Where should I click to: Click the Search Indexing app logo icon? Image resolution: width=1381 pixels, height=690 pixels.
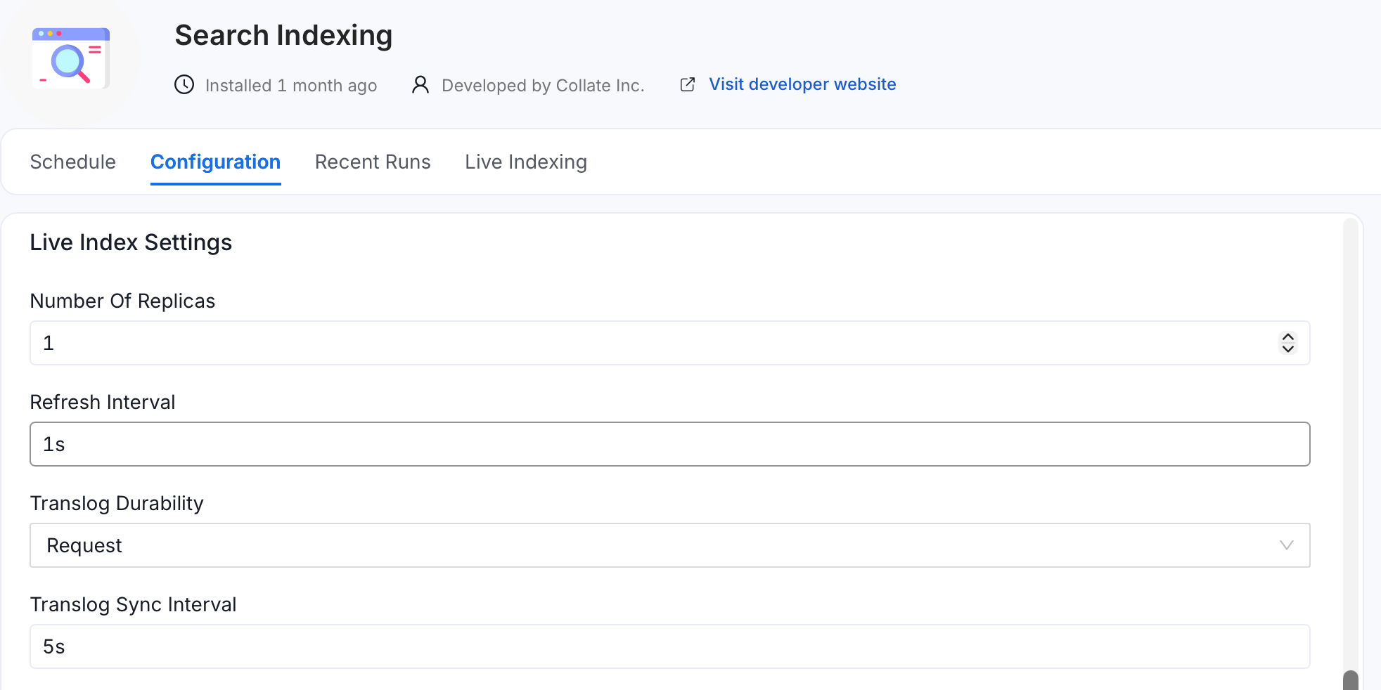click(70, 58)
